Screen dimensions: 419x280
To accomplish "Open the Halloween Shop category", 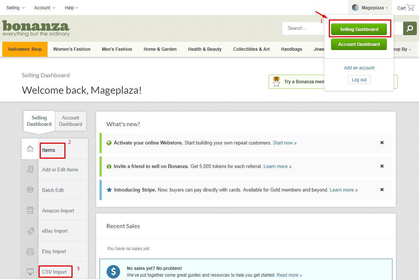I will [x=25, y=49].
